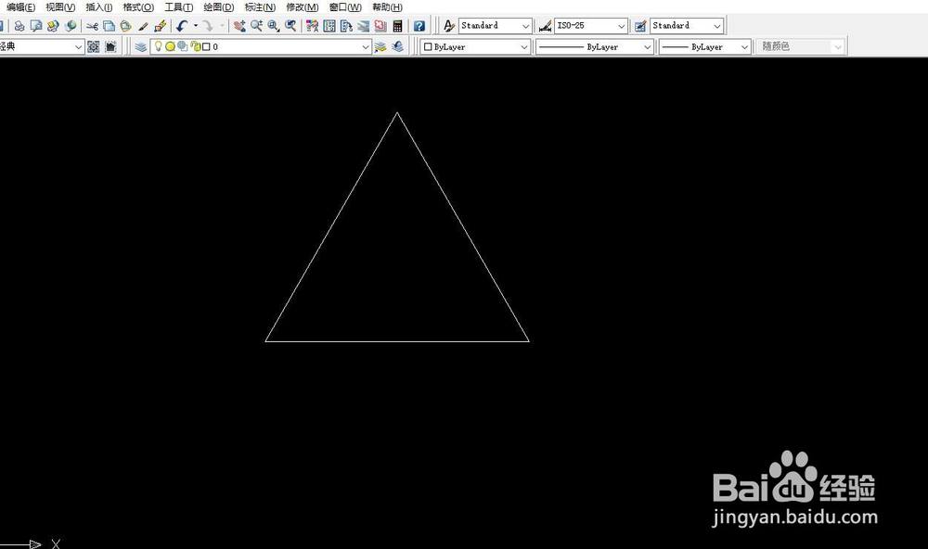Open the Tool Palettes icon
Image resolution: width=928 pixels, height=549 pixels.
[346, 26]
